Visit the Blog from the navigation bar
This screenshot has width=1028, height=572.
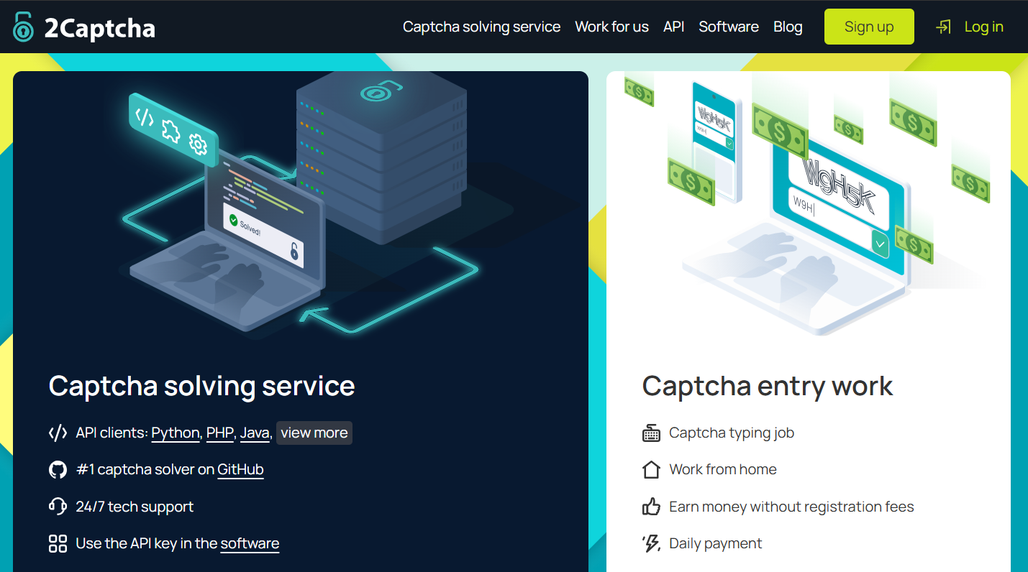(788, 27)
